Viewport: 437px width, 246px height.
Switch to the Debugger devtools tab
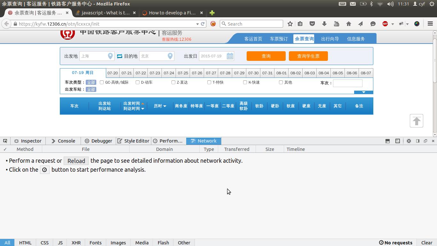pos(98,141)
